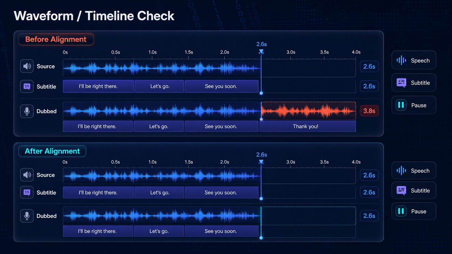Click the Dubbed microphone icon in Before Alignment
The image size is (452, 254).
(27, 111)
